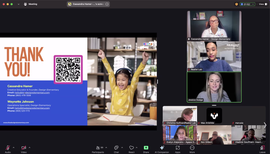
Task: Click the gallery strip collapse handle
Action: click(x=214, y=105)
